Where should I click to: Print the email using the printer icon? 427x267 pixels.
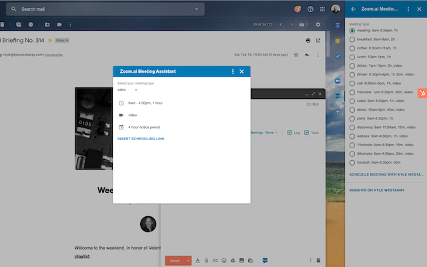click(308, 41)
